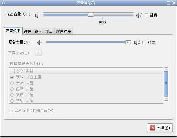Click 内置 in the 声纳 row
This screenshot has width=177, height=138.
tap(30, 101)
